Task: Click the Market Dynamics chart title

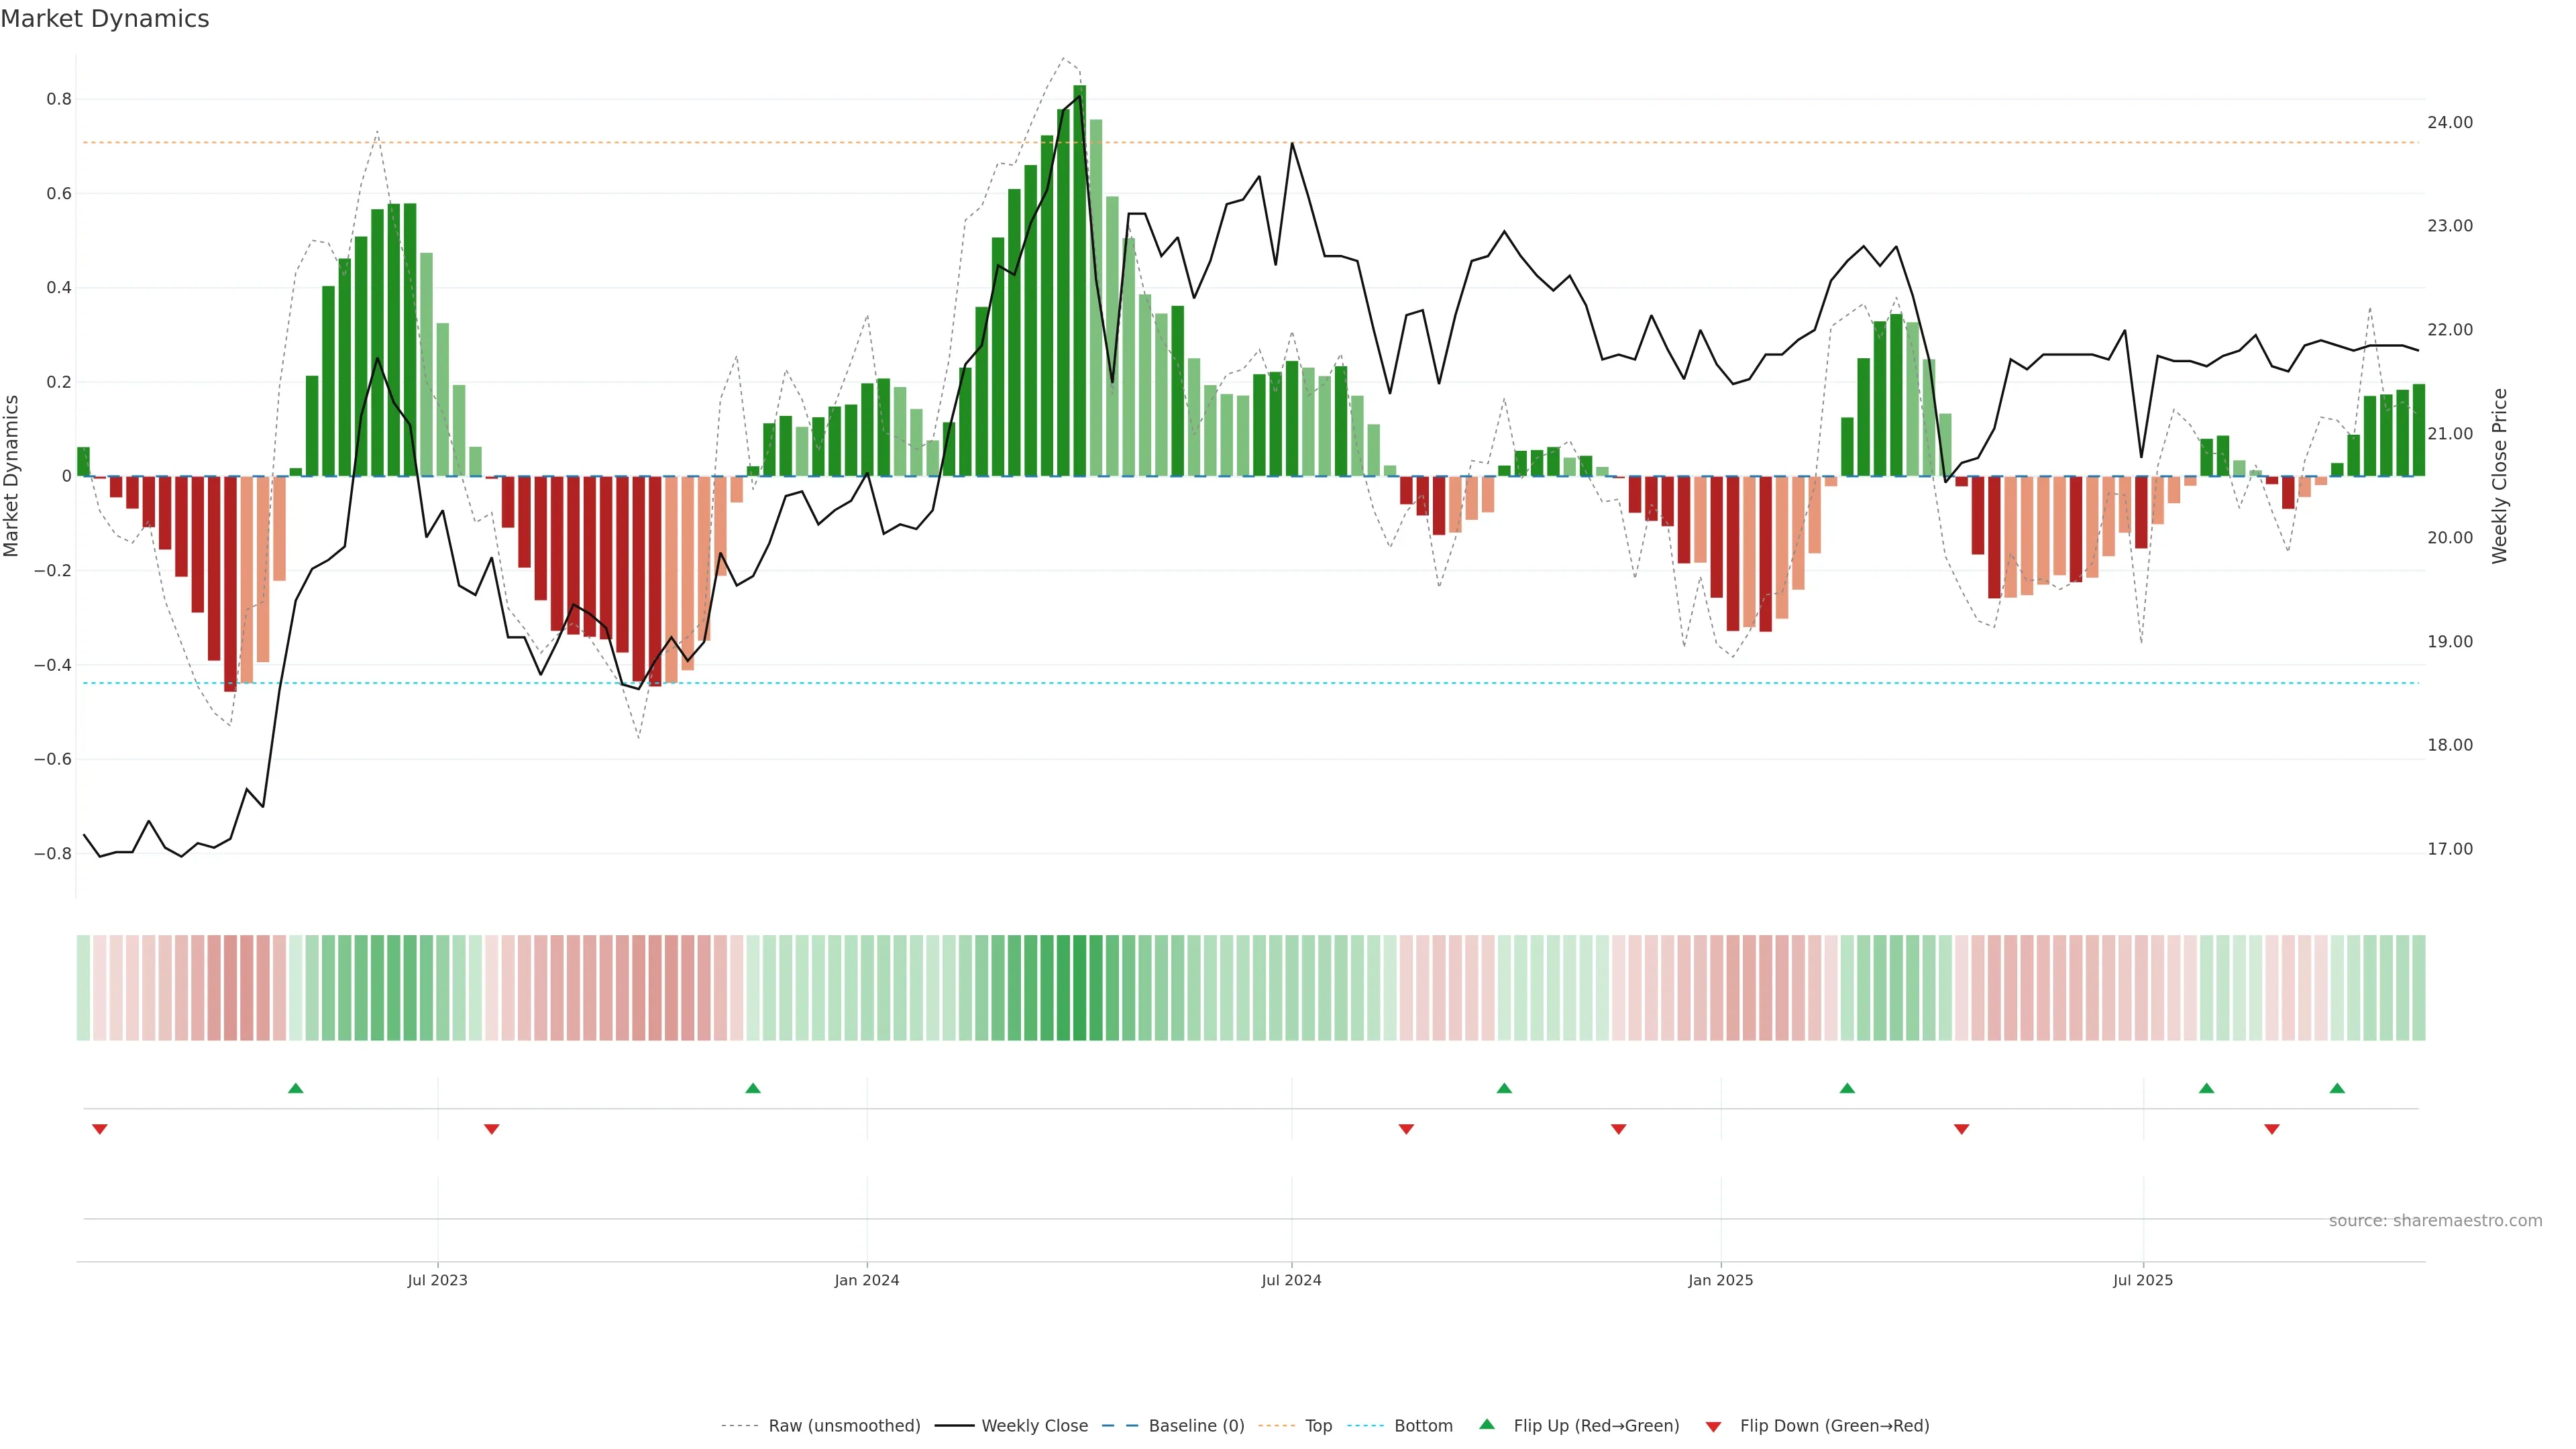Action: [x=105, y=19]
